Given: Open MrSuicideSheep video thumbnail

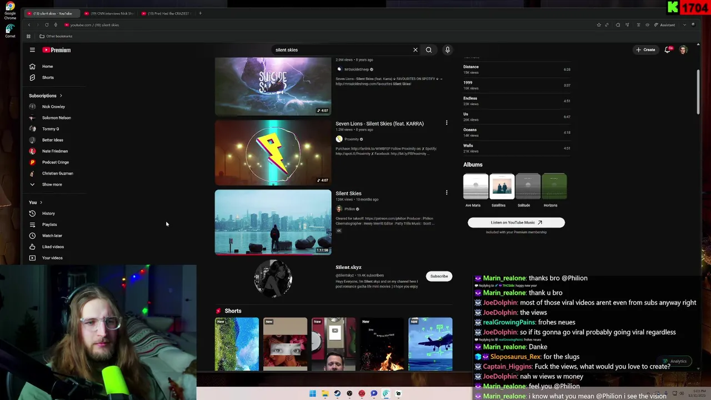Looking at the screenshot, I should [273, 86].
